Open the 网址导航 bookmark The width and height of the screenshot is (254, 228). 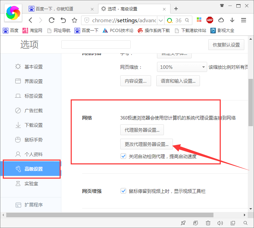pos(59,30)
